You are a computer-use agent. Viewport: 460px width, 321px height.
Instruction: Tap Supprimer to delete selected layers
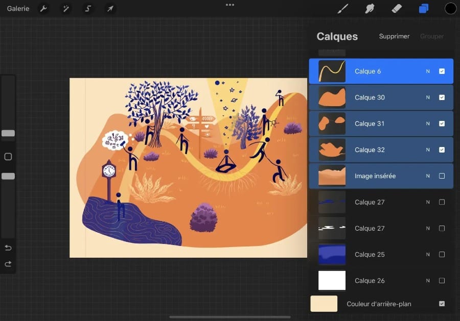point(394,36)
